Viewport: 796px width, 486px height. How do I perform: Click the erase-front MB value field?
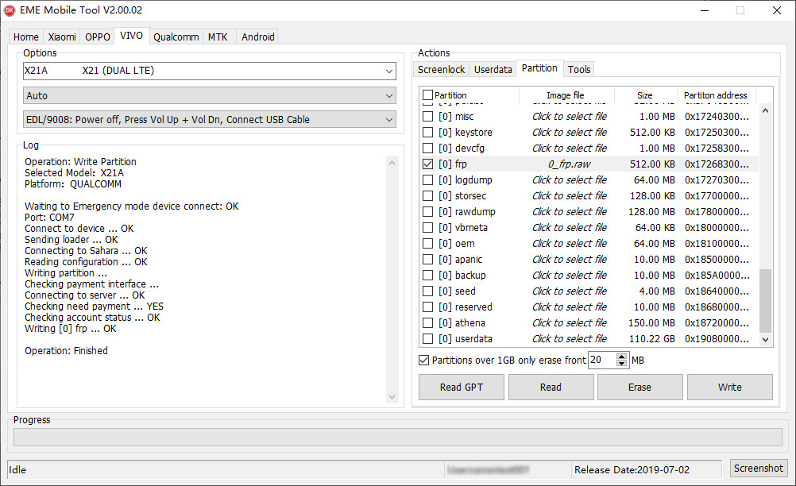click(x=601, y=360)
